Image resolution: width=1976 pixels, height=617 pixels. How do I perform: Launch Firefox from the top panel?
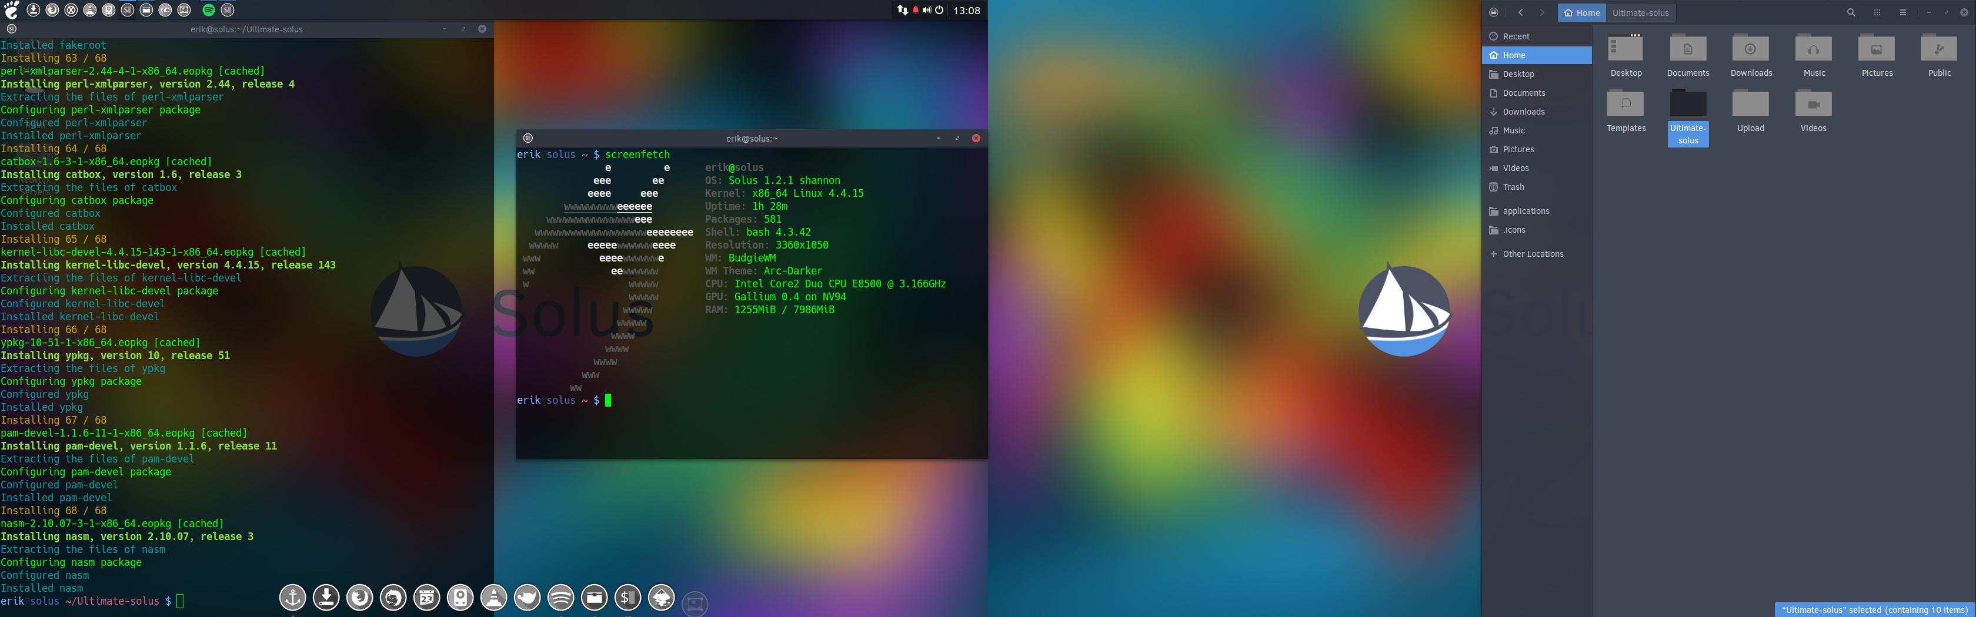52,10
